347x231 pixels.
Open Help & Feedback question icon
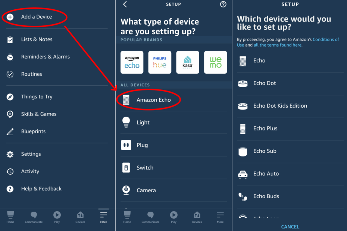pos(10,189)
